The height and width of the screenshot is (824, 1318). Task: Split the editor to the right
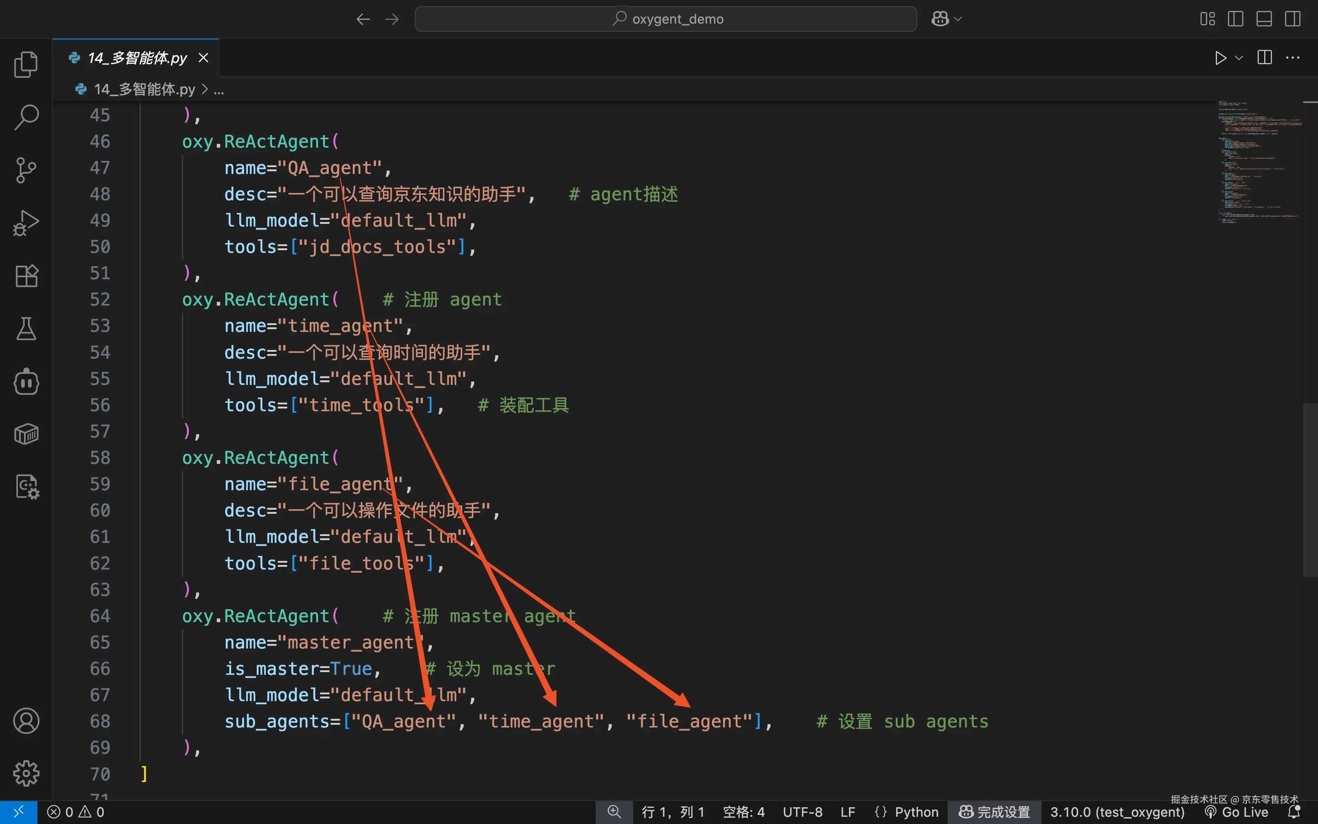point(1264,58)
